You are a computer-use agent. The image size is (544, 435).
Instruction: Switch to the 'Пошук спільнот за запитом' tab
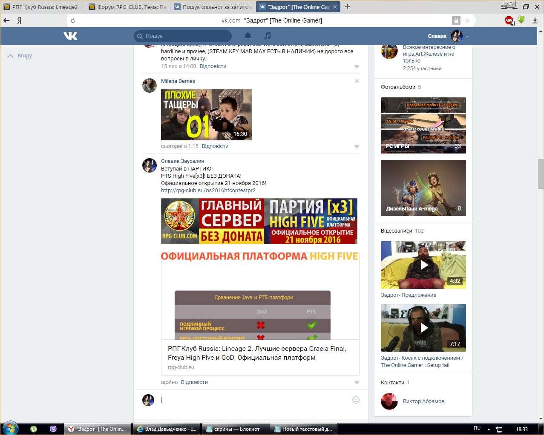[212, 7]
